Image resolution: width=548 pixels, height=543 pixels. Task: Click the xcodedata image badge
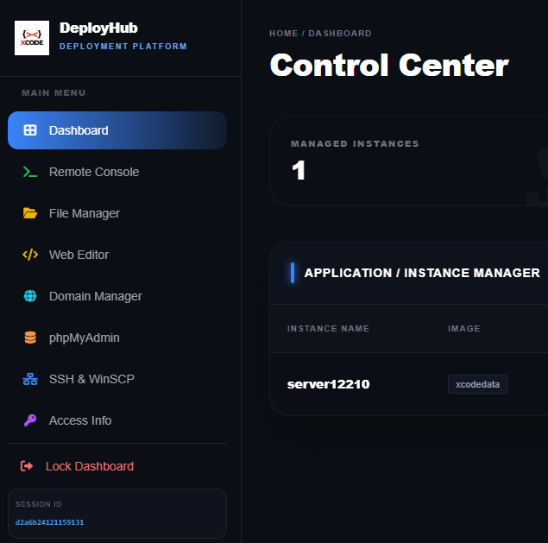click(477, 384)
